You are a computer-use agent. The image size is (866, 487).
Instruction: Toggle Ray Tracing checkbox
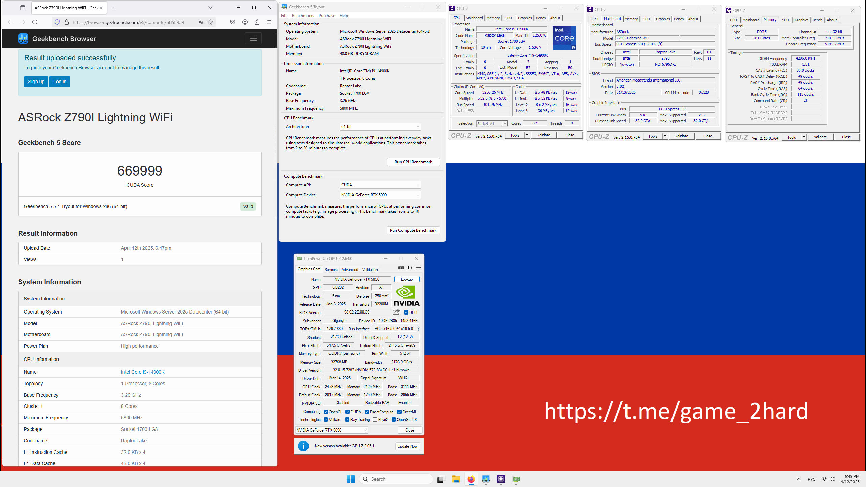[x=347, y=420]
